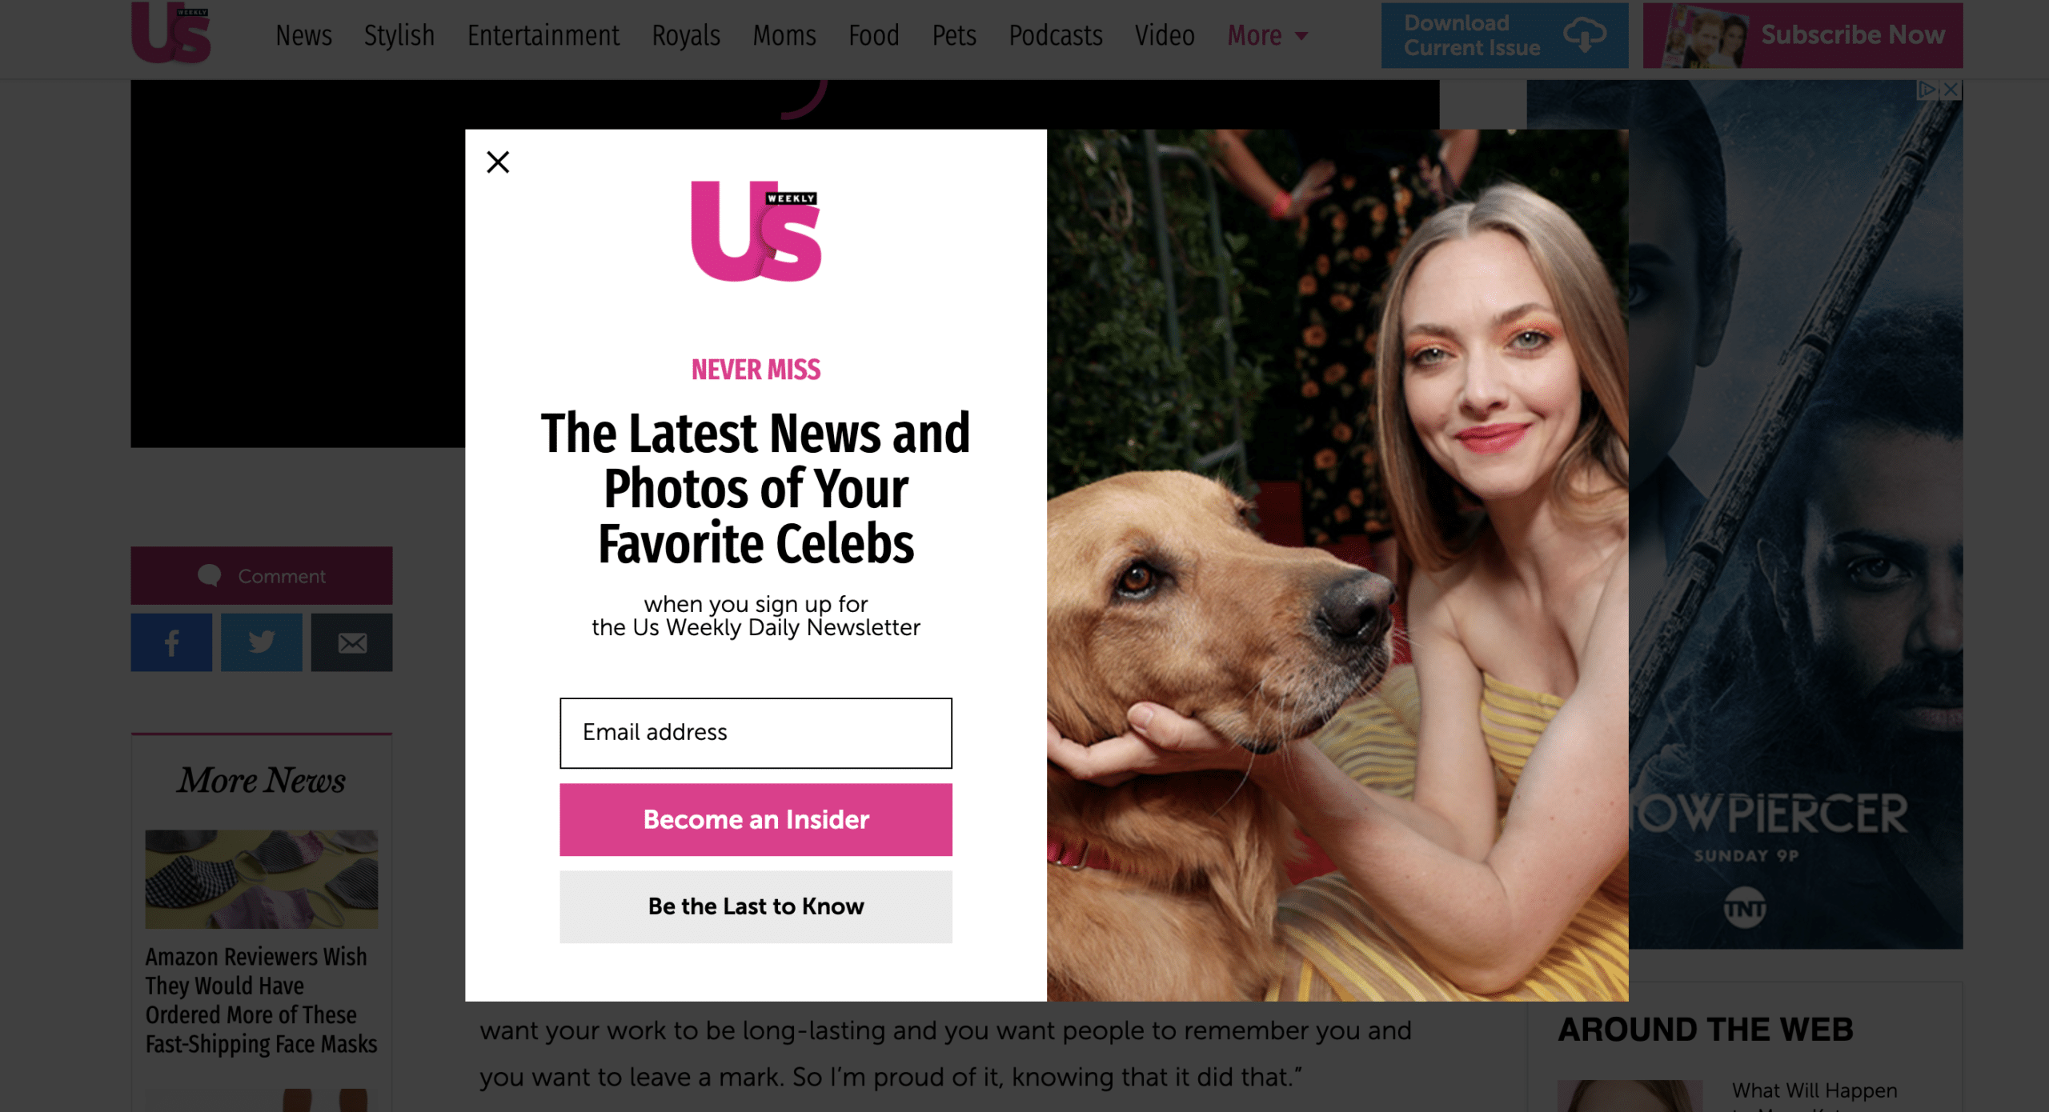This screenshot has width=2049, height=1112.
Task: Open Amazon Reviewers face masks headline
Action: (262, 1000)
